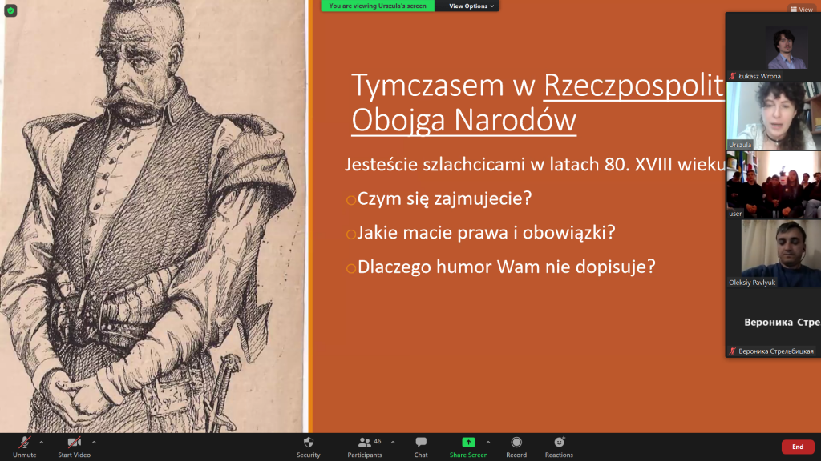
Task: Expand video options arrow beside Start Video
Action: point(94,442)
